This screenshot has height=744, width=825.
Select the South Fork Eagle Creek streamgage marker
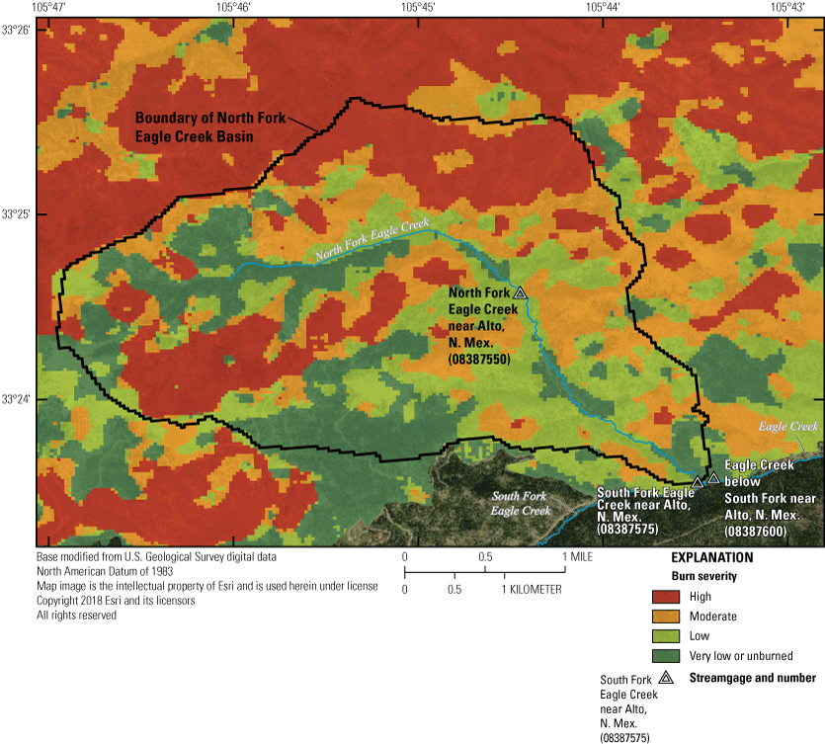698,482
